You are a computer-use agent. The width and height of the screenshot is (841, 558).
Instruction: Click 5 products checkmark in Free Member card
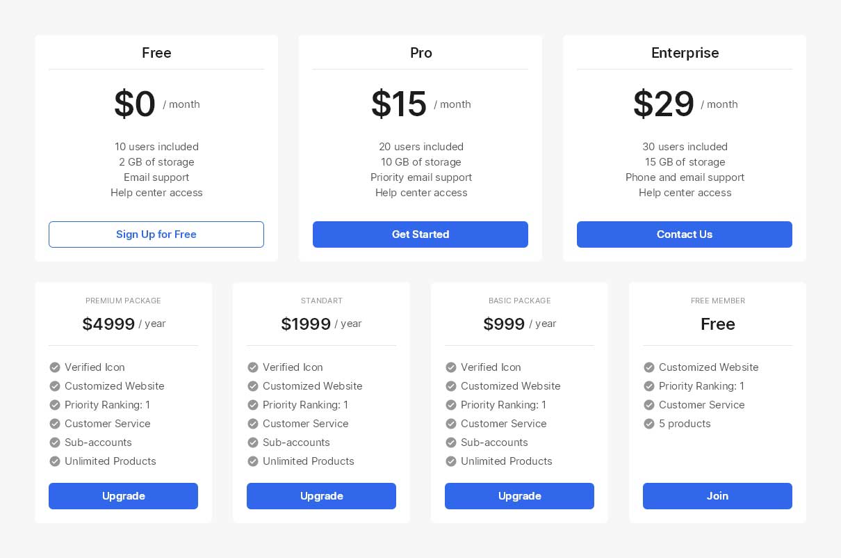coord(649,424)
